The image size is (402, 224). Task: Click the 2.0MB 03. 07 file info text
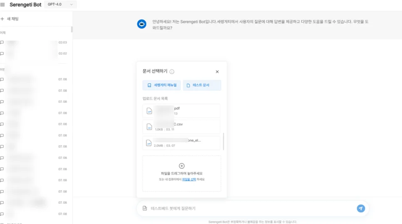tap(165, 146)
